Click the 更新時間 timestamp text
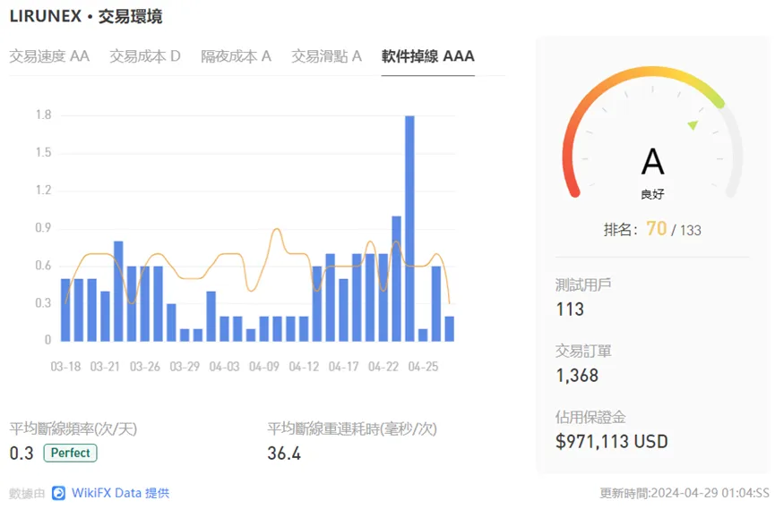This screenshot has height=509, width=775. pos(685,493)
